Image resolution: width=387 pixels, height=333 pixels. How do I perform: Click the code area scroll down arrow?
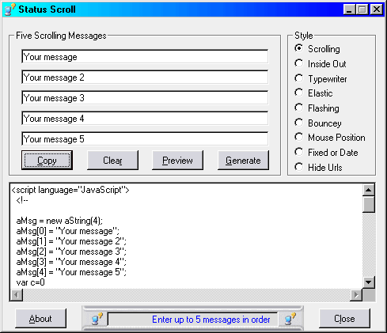[x=369, y=282]
